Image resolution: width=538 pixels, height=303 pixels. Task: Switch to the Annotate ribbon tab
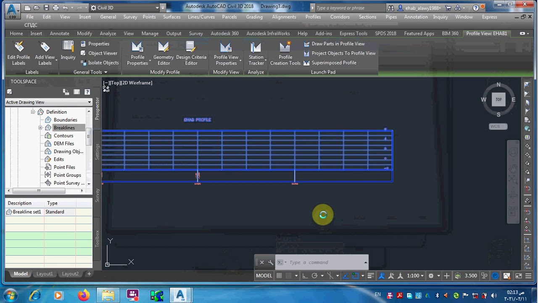(x=59, y=33)
